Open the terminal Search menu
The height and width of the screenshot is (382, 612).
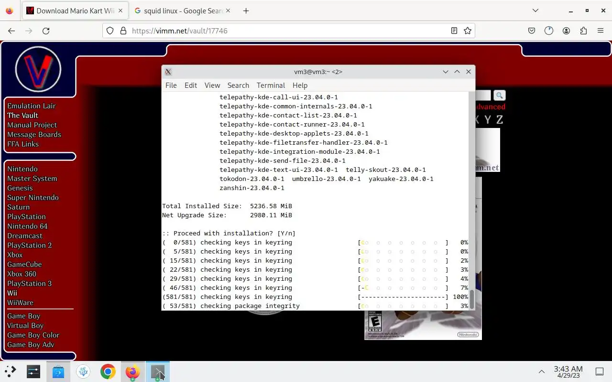(238, 85)
